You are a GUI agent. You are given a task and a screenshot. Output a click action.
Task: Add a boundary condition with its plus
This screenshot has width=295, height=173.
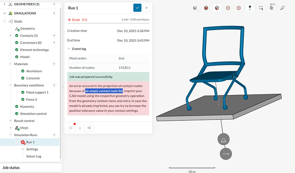(x=54, y=85)
